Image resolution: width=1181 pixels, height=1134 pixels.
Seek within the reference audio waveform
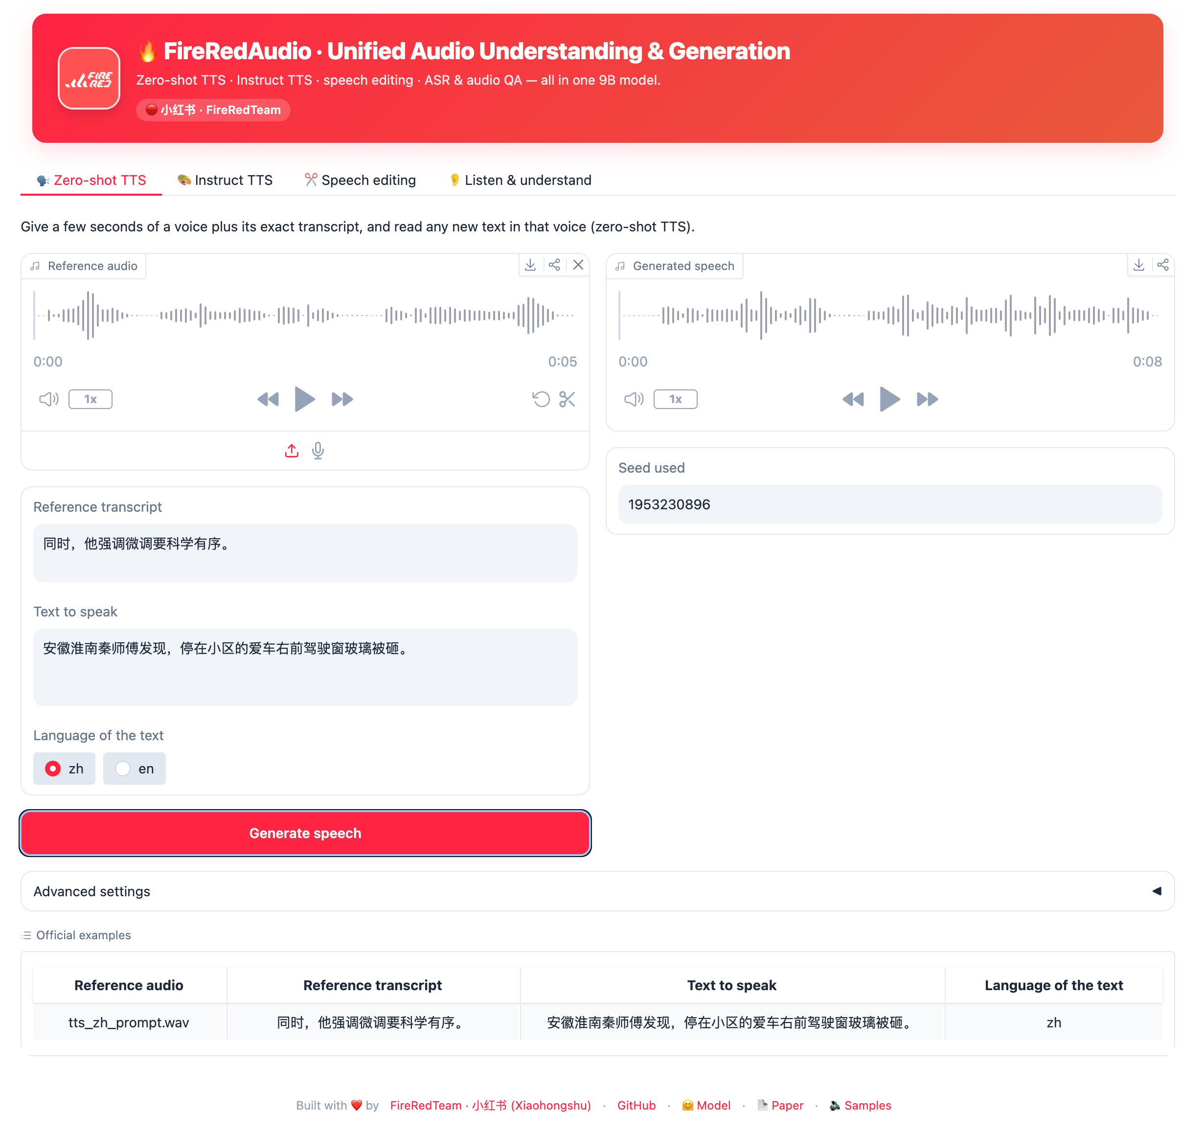305,315
